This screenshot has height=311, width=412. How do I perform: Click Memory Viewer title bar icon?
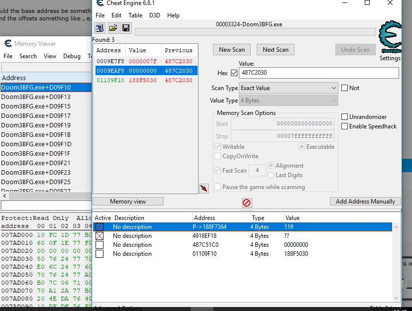coord(7,44)
